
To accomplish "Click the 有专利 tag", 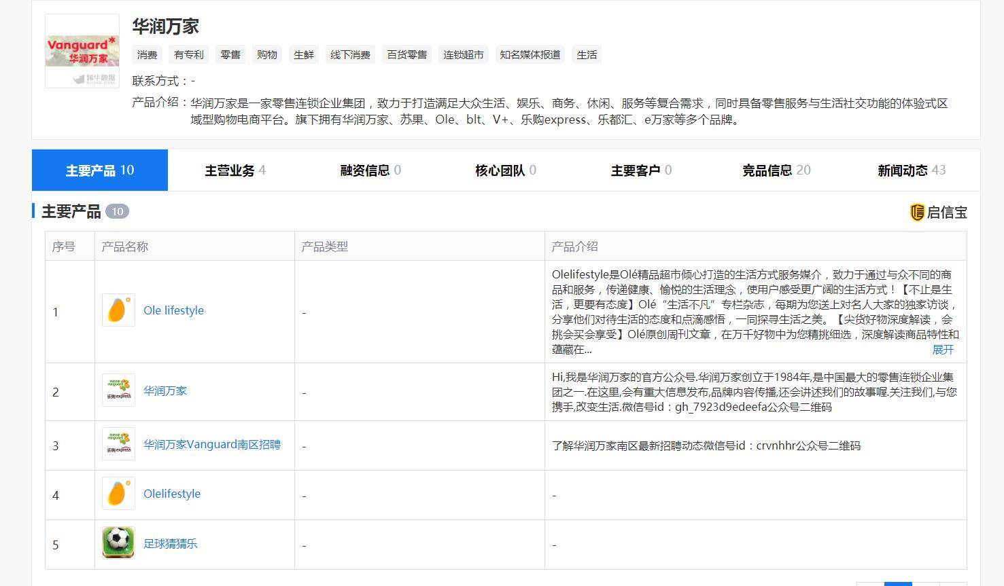I will [189, 55].
